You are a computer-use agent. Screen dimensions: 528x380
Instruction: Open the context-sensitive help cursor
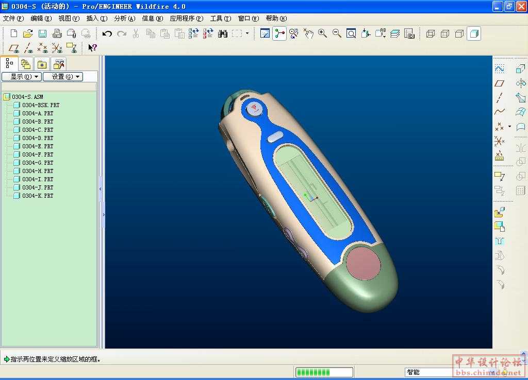pyautogui.click(x=92, y=48)
